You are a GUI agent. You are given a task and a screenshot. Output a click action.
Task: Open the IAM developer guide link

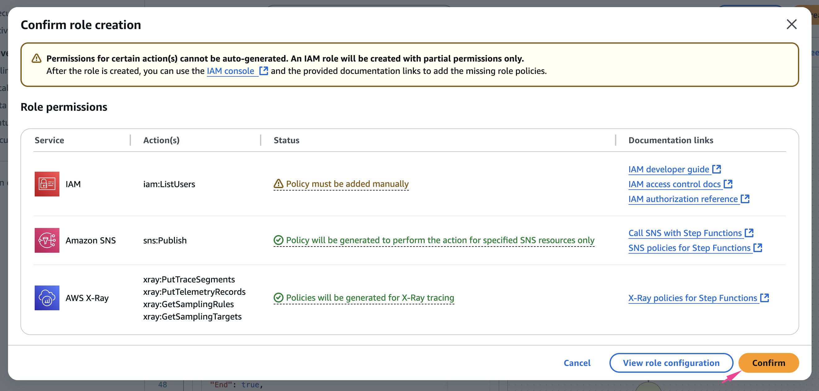669,169
